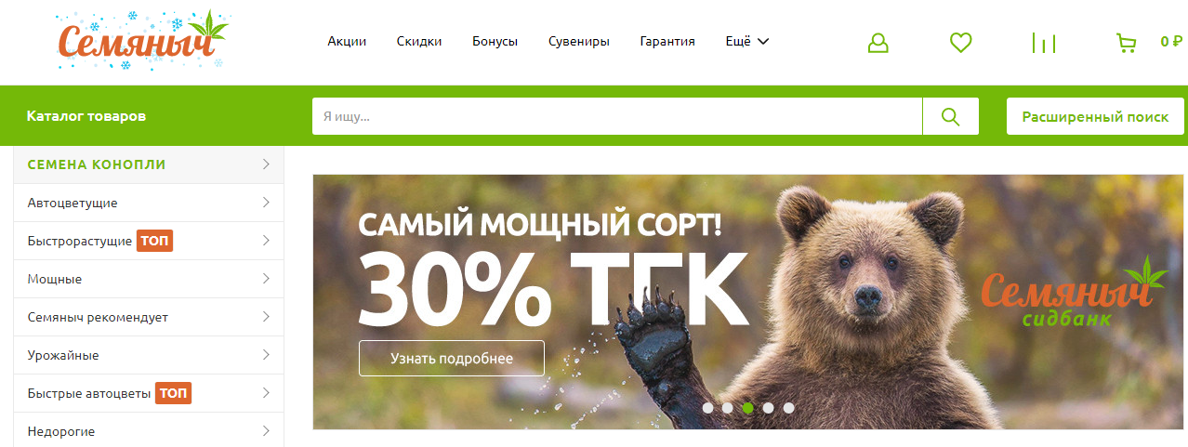Click the magnifying glass search icon

click(x=950, y=116)
